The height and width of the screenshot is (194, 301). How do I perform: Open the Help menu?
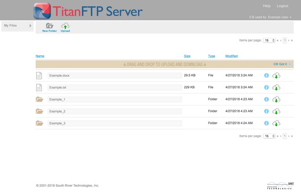[x=267, y=6]
